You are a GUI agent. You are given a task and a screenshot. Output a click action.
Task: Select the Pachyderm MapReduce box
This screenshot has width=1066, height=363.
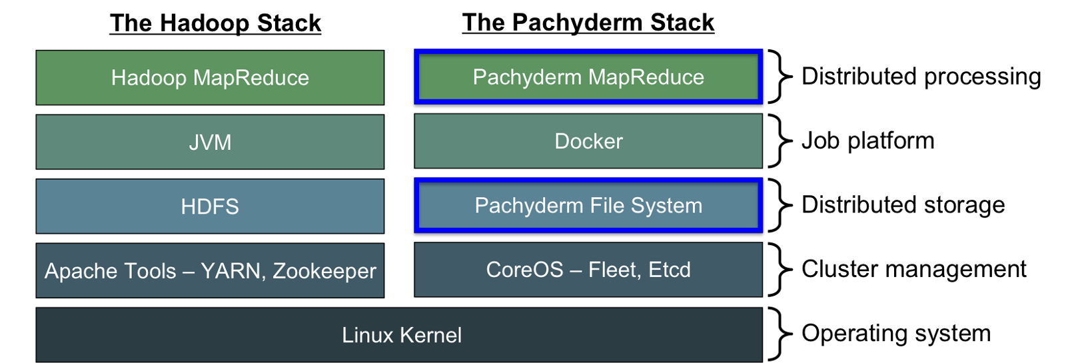point(588,77)
